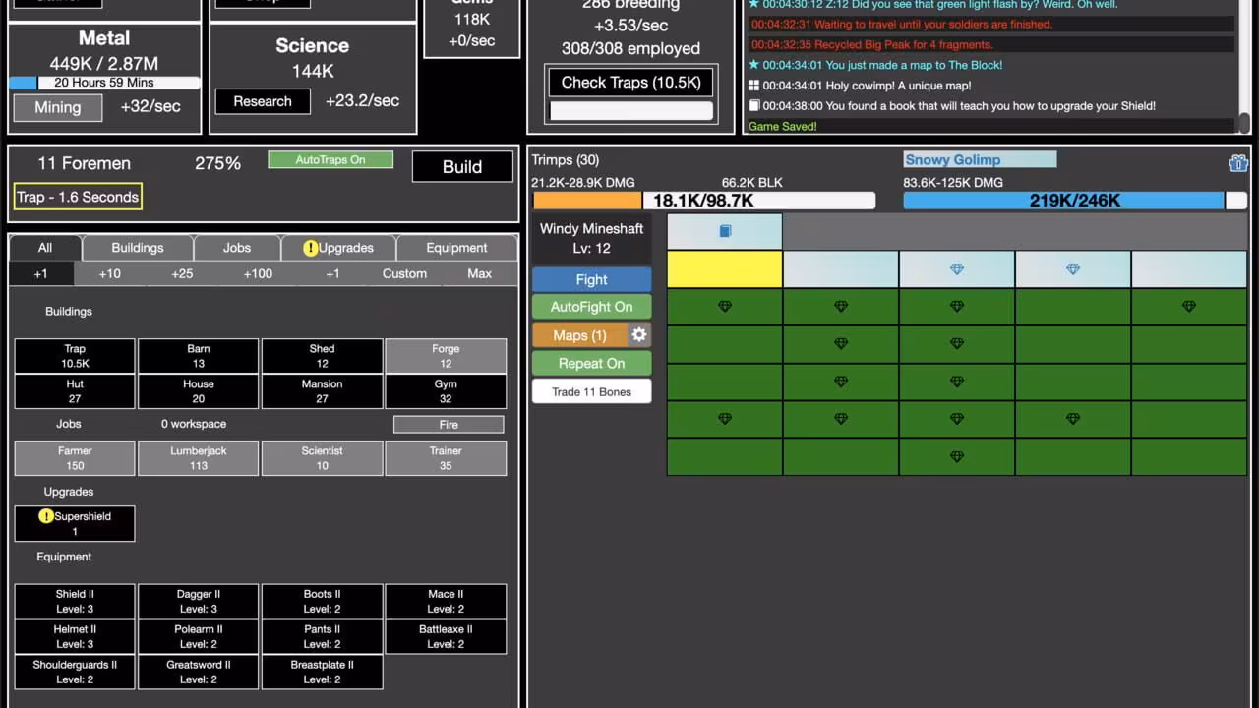Open the gift icon beside the enemy name
The image size is (1259, 708).
pyautogui.click(x=1238, y=163)
